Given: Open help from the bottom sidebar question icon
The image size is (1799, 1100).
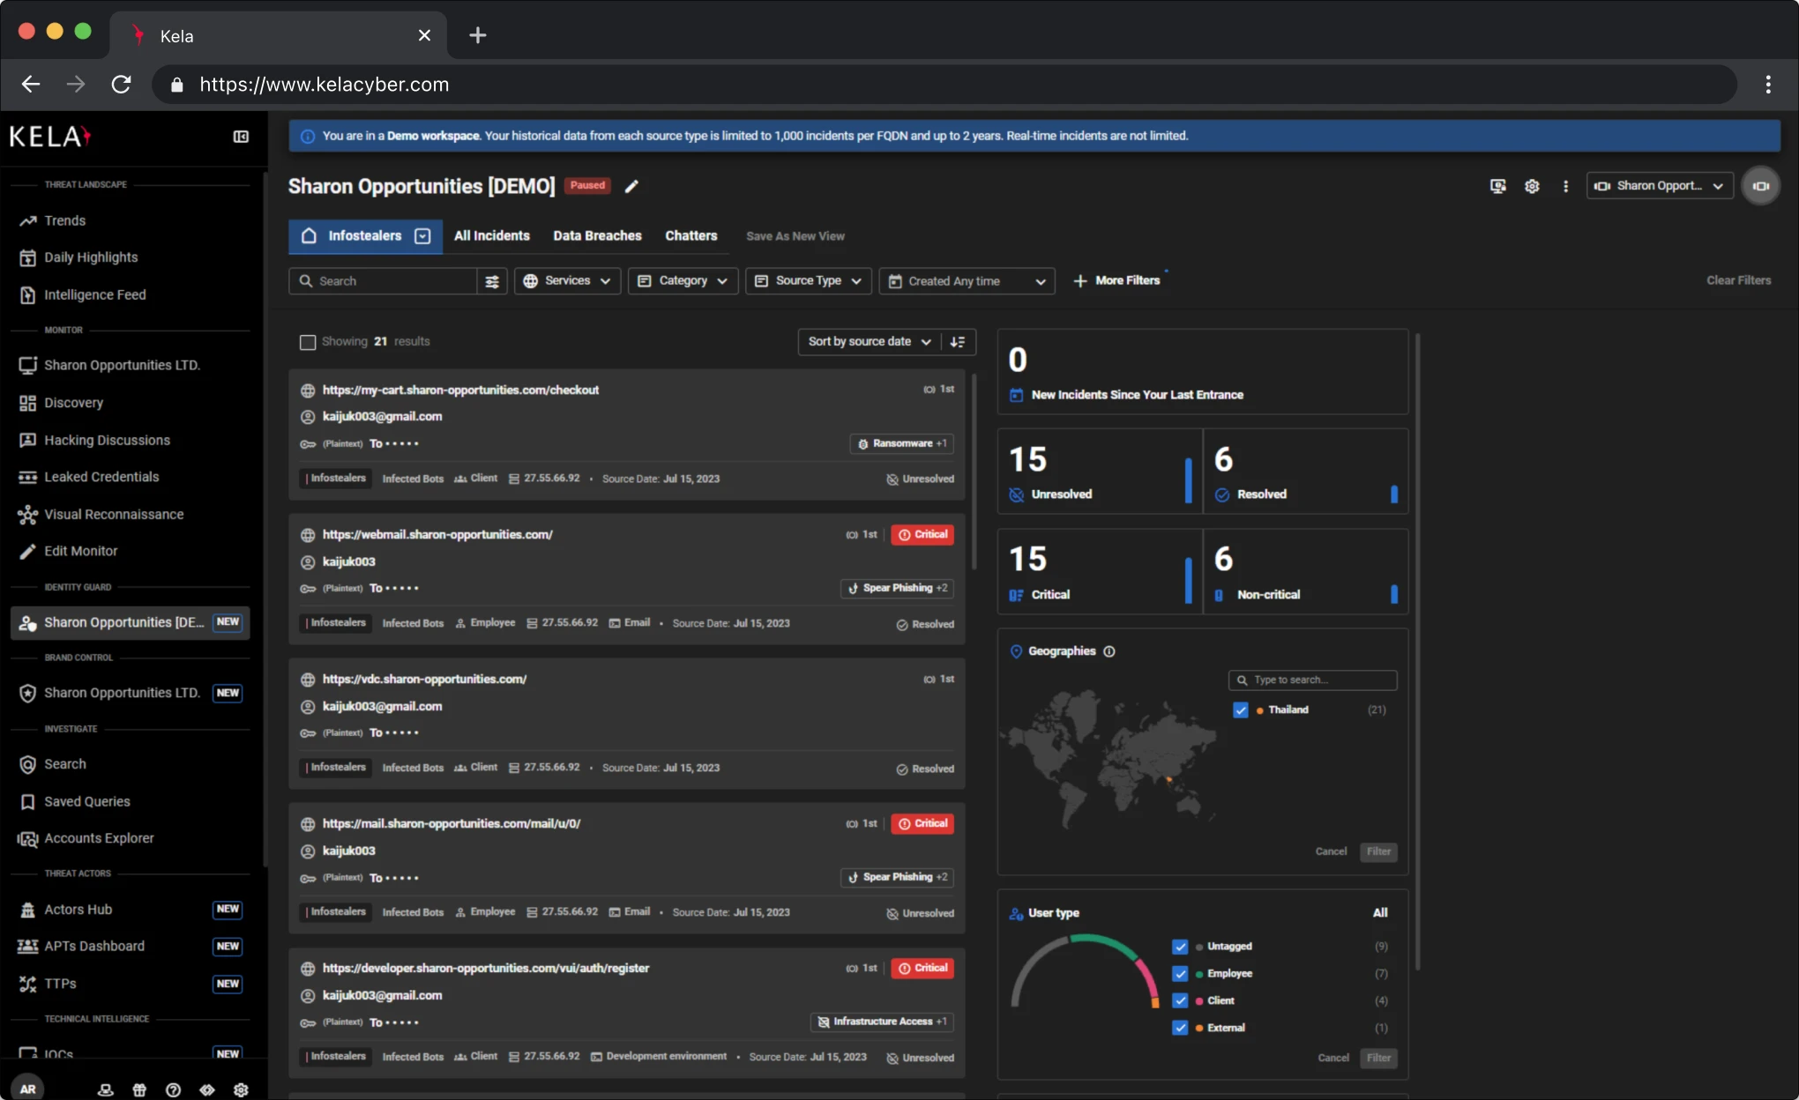Looking at the screenshot, I should 173,1090.
